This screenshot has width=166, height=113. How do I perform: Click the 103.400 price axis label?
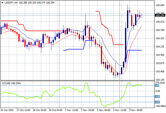(160, 72)
